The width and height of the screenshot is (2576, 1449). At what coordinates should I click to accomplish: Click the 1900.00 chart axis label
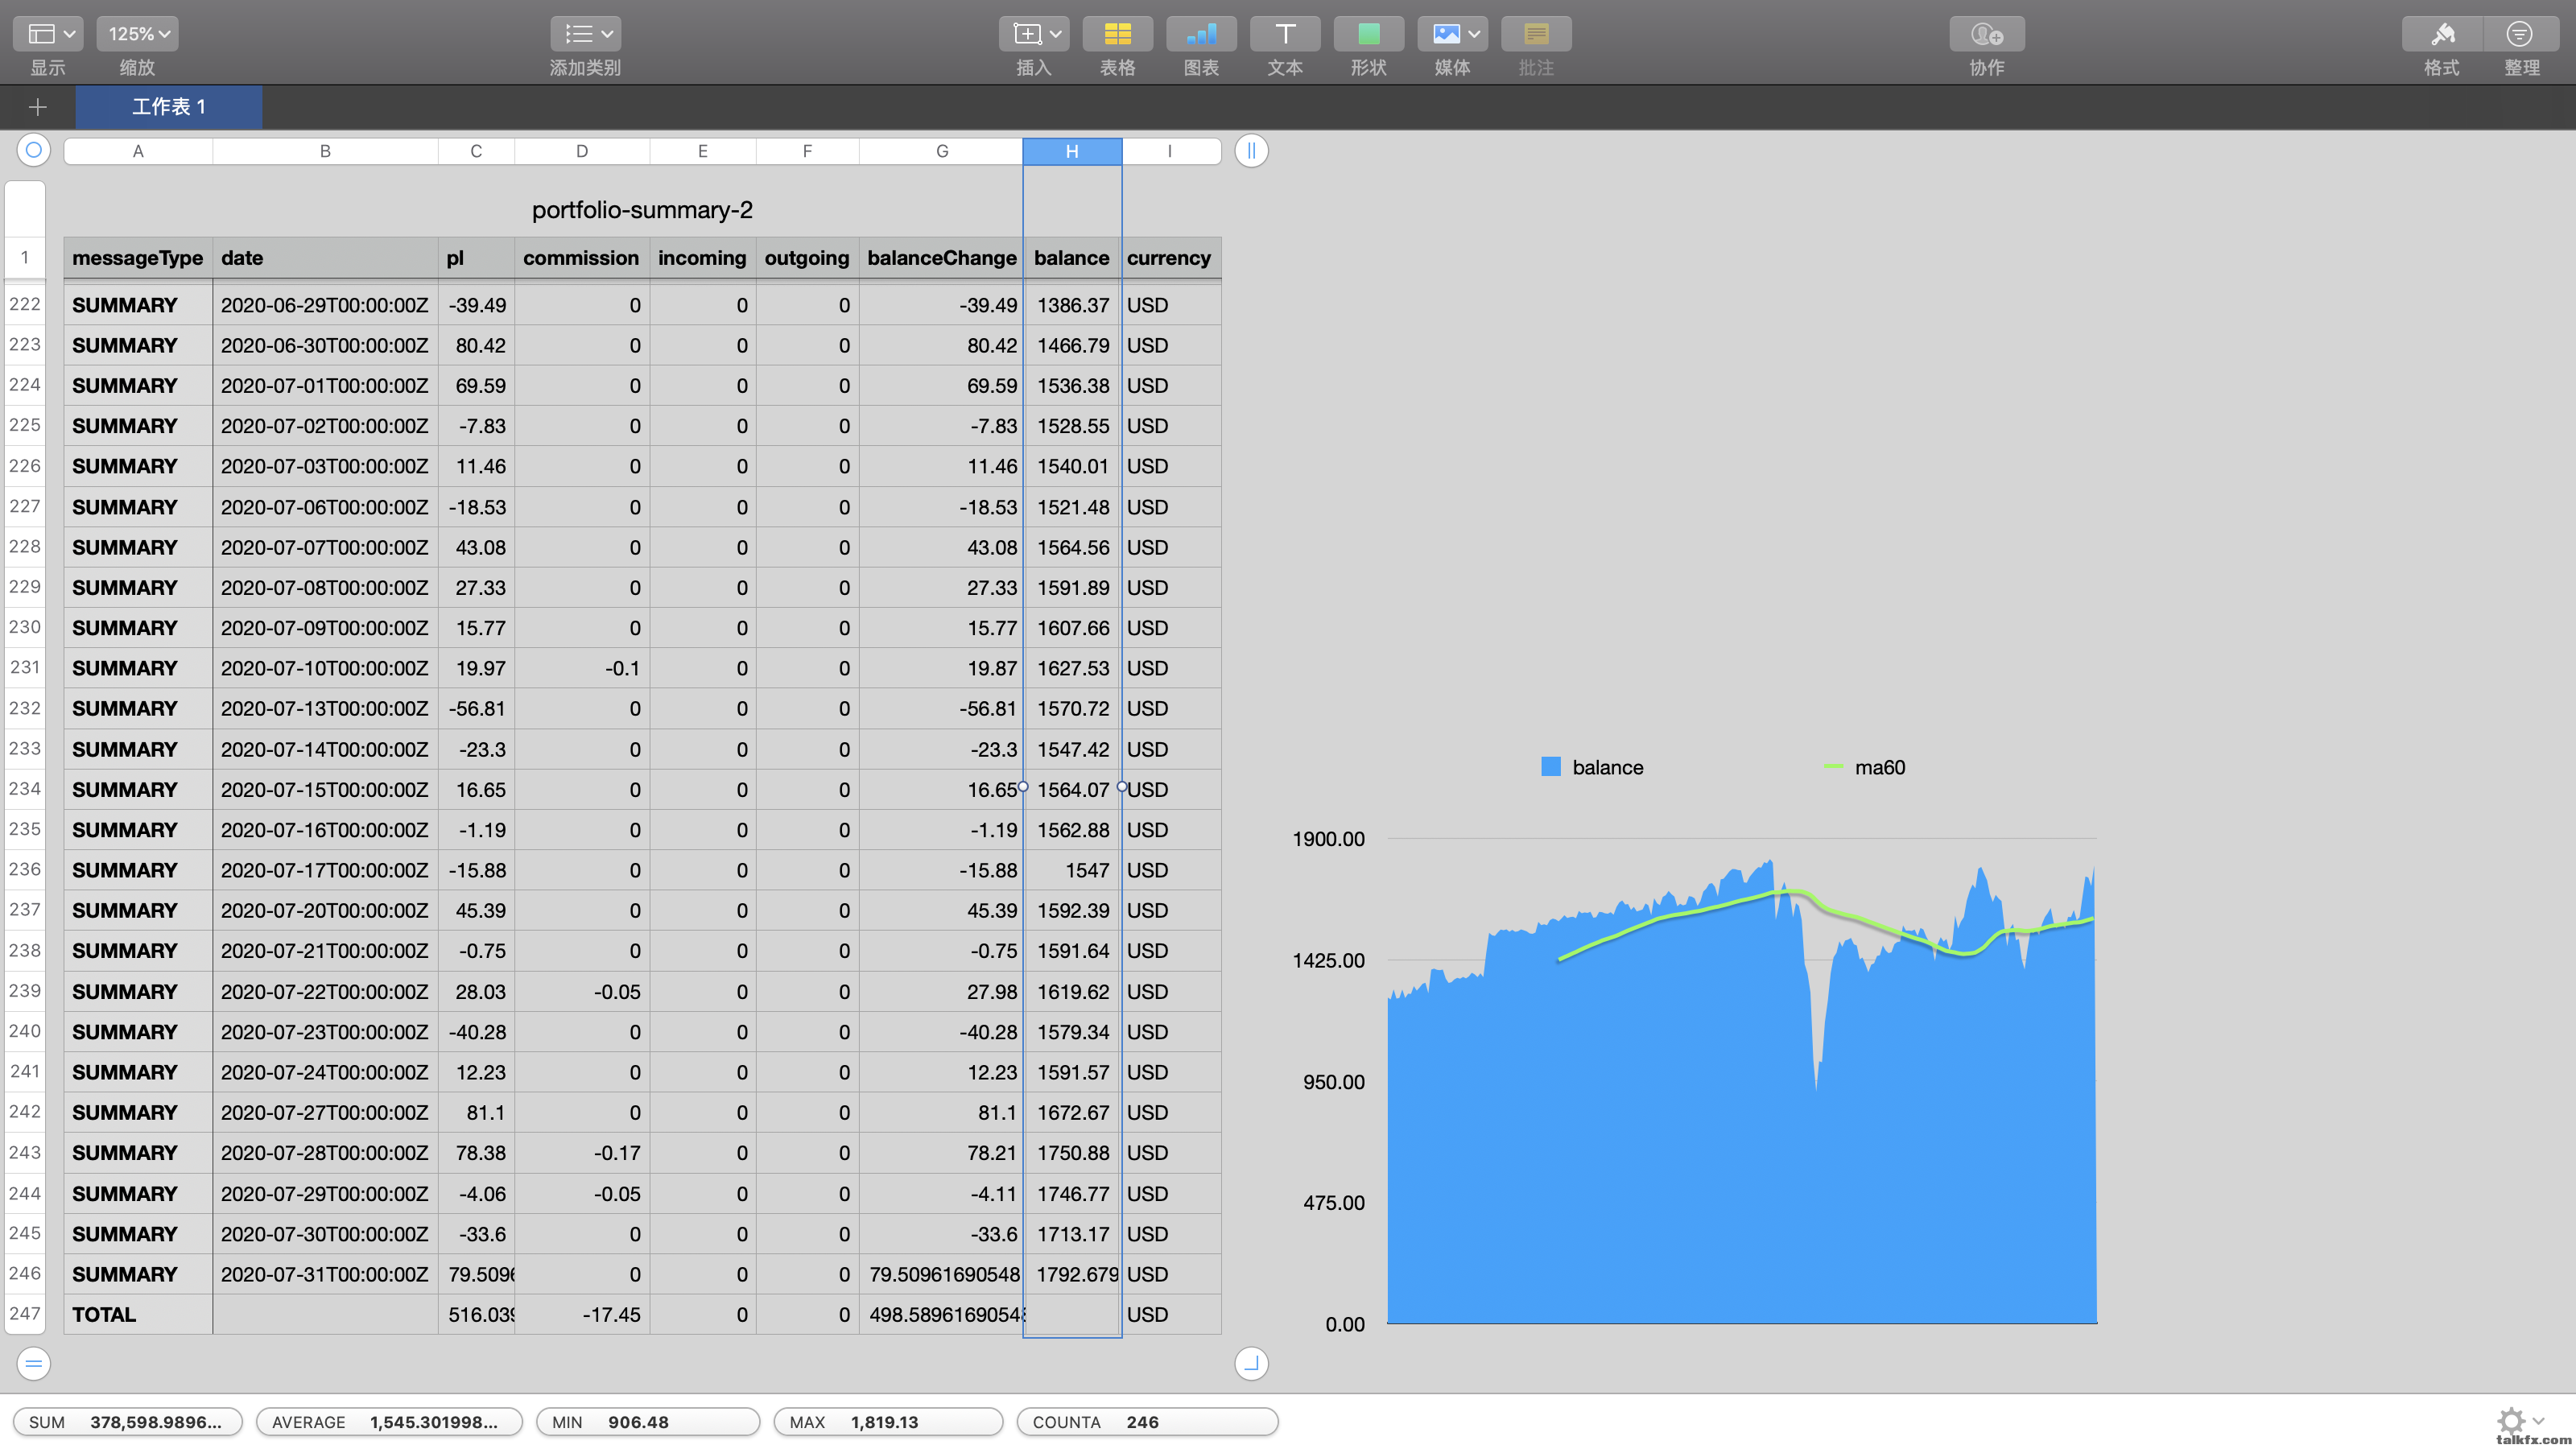pos(1328,839)
